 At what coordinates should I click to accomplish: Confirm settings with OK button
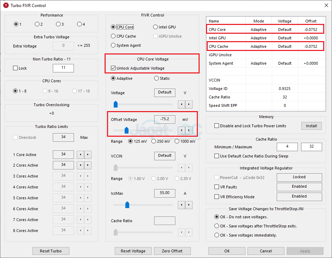tap(227, 251)
